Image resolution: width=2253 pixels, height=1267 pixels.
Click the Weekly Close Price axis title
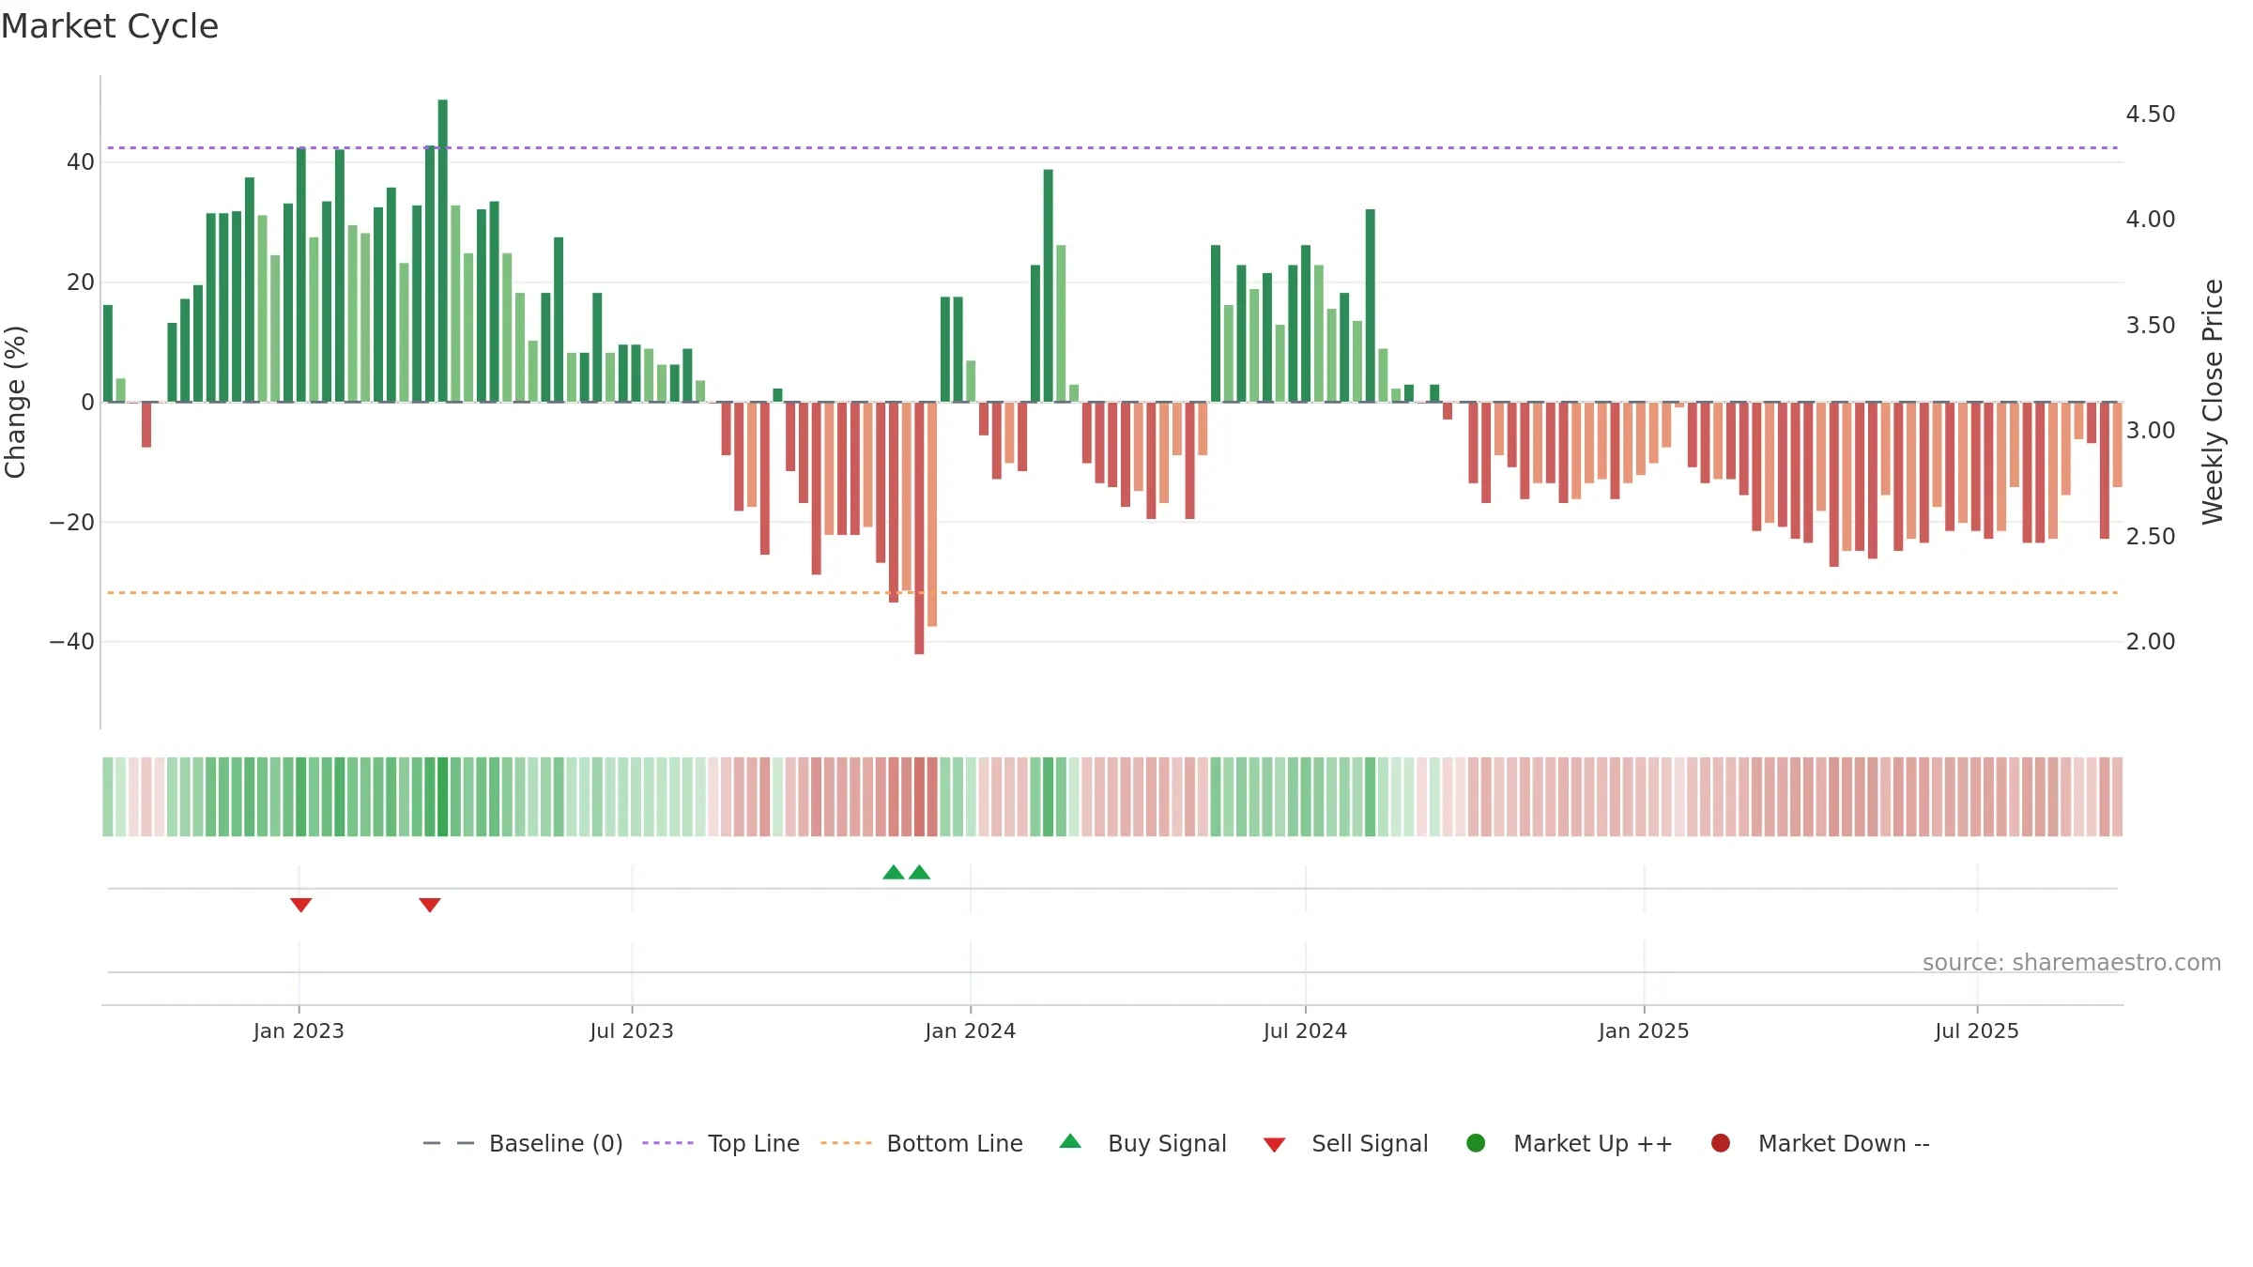(x=2213, y=402)
